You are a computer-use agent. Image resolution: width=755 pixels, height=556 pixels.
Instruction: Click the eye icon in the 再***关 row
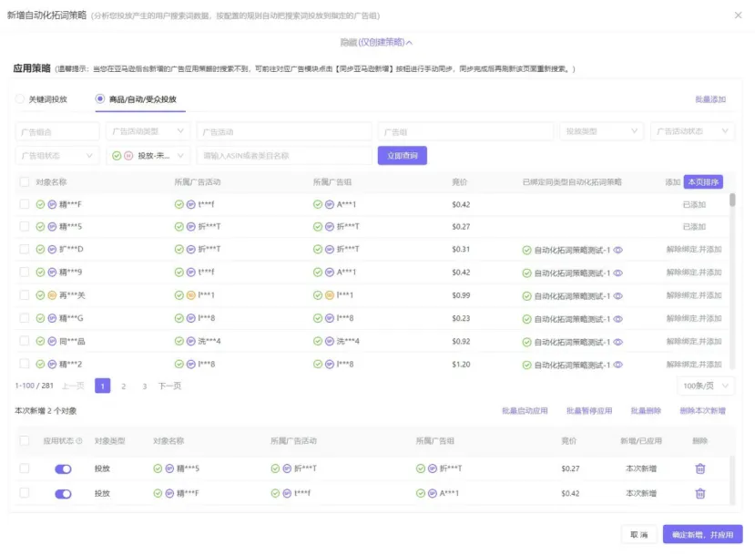tap(618, 296)
